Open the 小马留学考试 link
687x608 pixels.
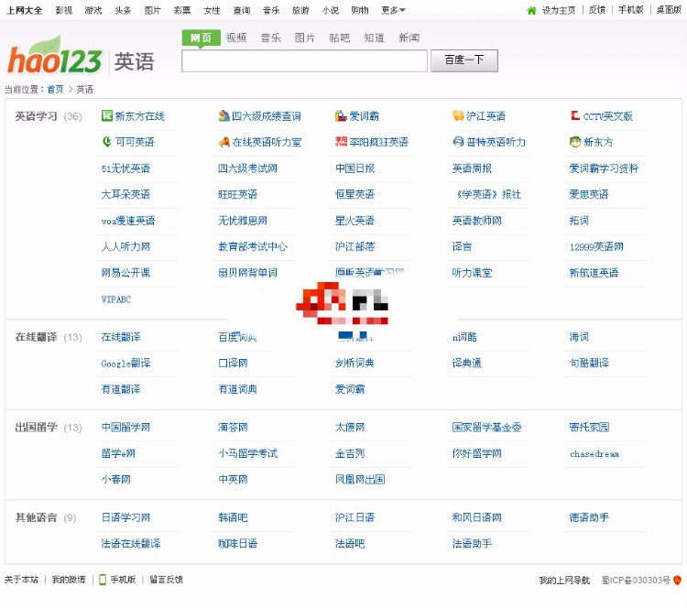pos(248,453)
